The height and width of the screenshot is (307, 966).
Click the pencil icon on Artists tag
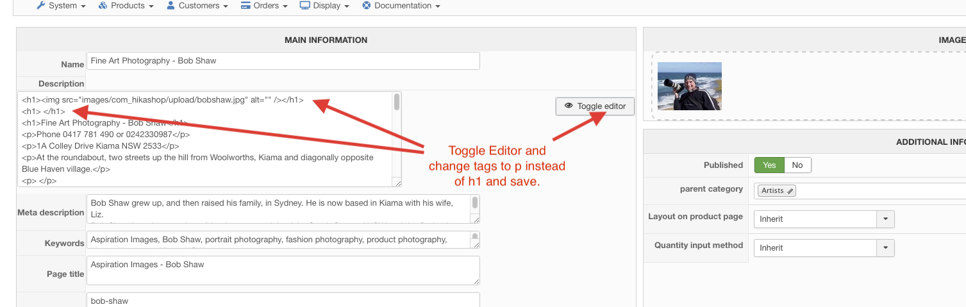[791, 191]
